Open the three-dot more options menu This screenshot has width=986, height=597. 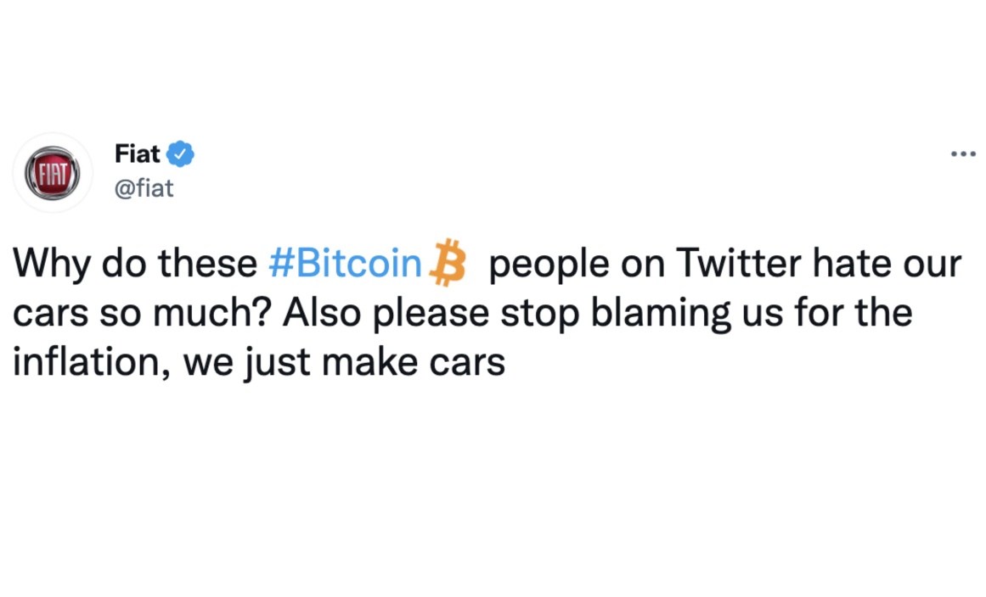tap(963, 153)
